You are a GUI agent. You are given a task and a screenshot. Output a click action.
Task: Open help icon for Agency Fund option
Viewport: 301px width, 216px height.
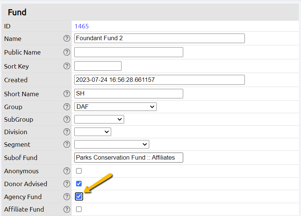tap(67, 196)
